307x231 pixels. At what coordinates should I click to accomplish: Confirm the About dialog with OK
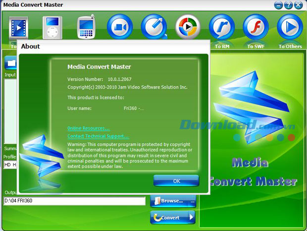[176, 181]
